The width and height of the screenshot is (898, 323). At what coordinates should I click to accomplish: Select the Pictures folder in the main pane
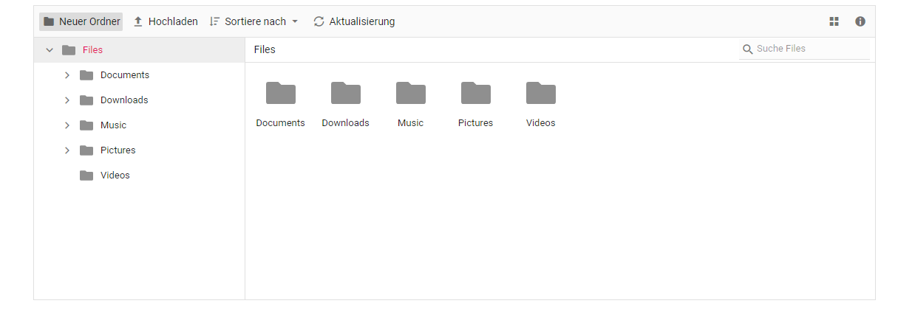[476, 104]
